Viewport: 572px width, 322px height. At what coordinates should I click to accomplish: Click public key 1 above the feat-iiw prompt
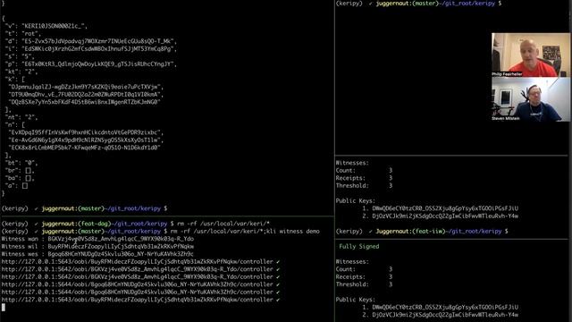tap(441, 208)
